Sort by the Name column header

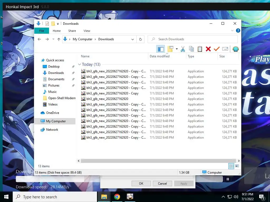(x=85, y=56)
